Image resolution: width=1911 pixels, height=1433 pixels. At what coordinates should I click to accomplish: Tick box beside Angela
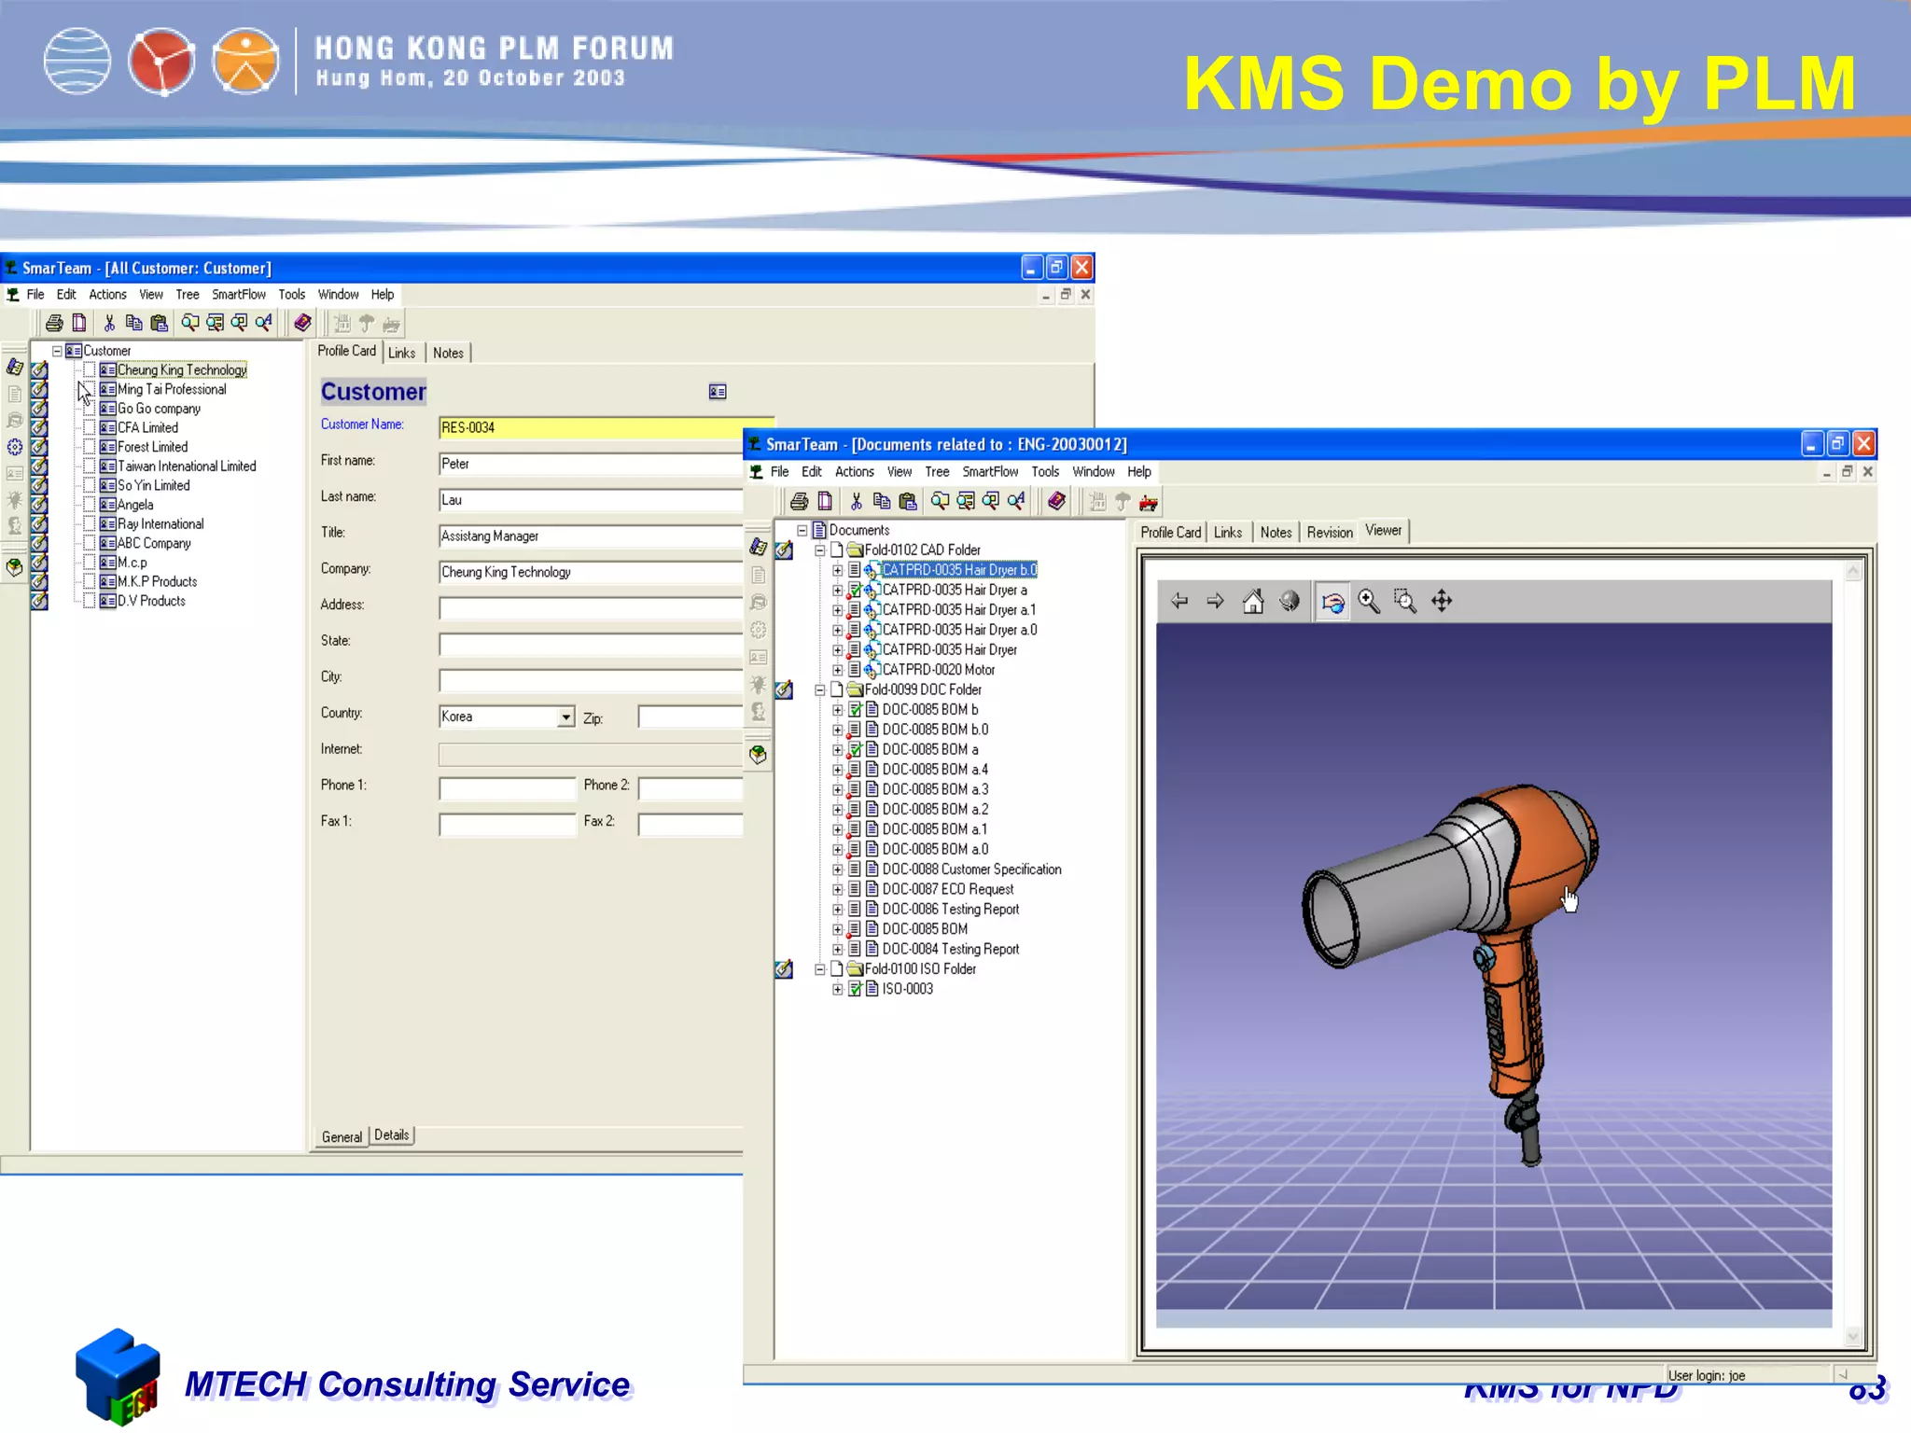pyautogui.click(x=90, y=505)
